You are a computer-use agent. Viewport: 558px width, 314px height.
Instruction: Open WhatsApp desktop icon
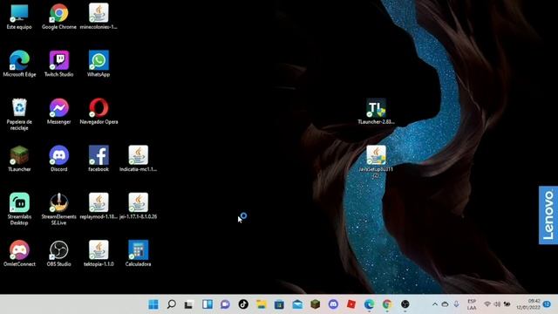tap(99, 64)
